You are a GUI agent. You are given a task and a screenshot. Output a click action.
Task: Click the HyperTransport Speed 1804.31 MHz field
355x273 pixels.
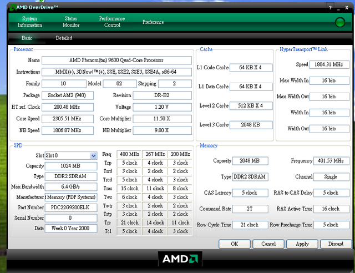[329, 64]
